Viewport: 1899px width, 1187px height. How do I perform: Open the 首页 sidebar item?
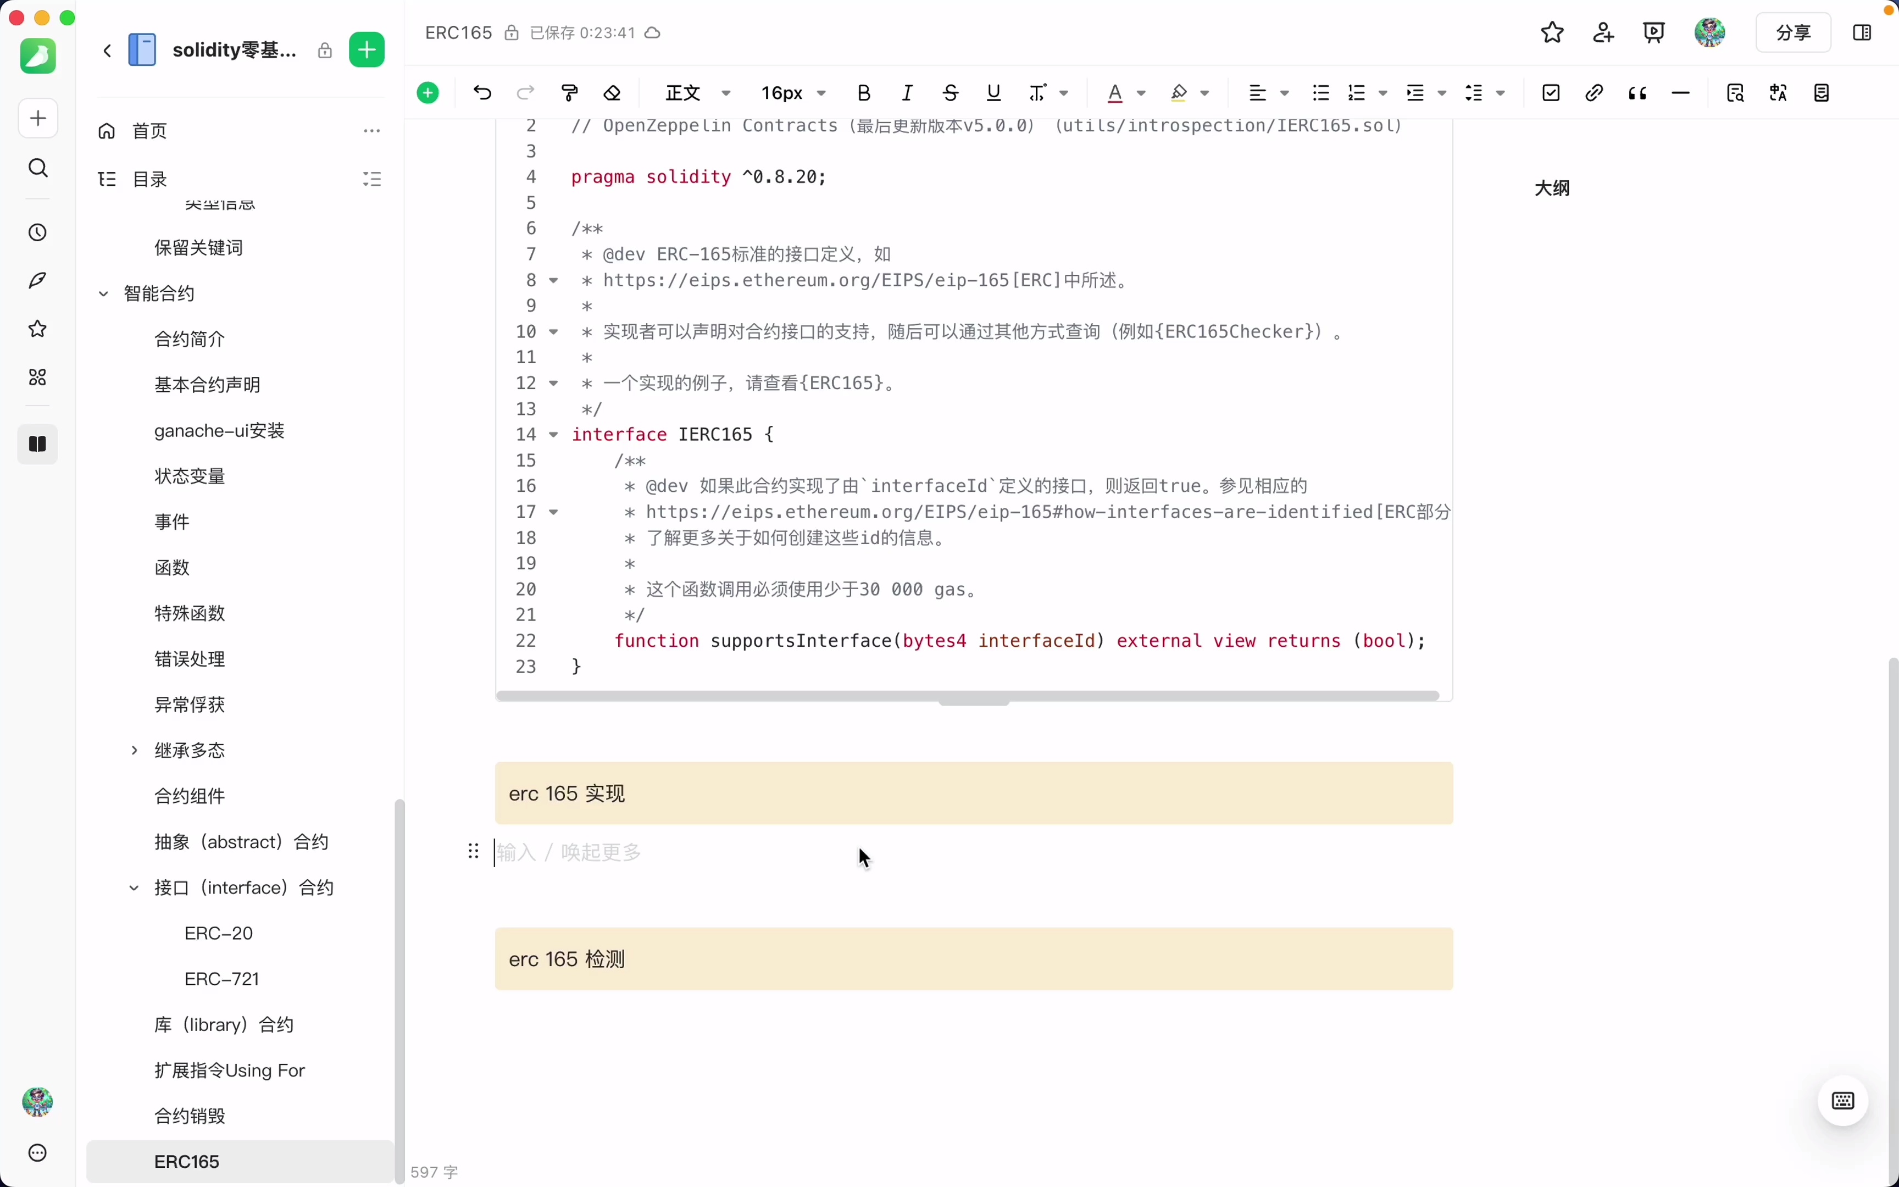click(x=149, y=130)
